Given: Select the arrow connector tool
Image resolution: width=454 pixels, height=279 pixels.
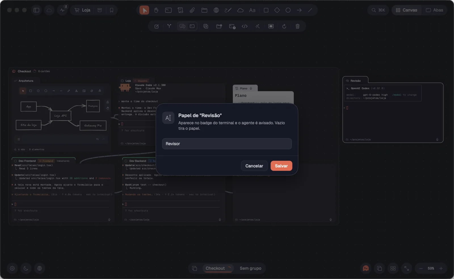Looking at the screenshot, I should [x=299, y=10].
